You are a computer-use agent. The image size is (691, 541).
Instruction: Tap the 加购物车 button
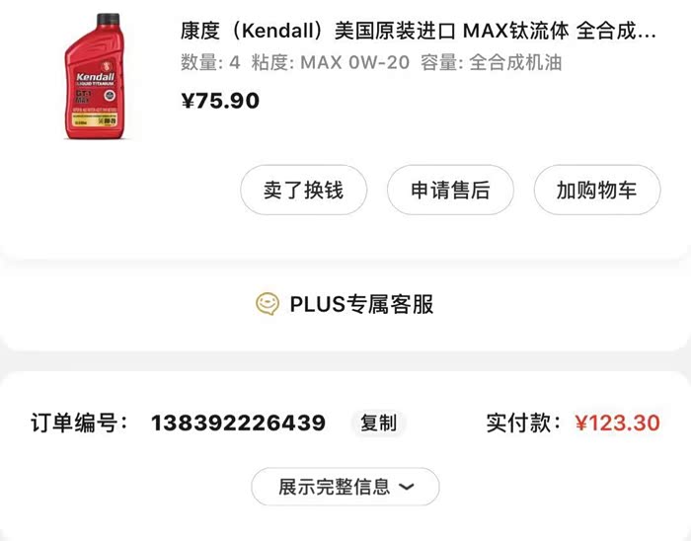pyautogui.click(x=597, y=190)
